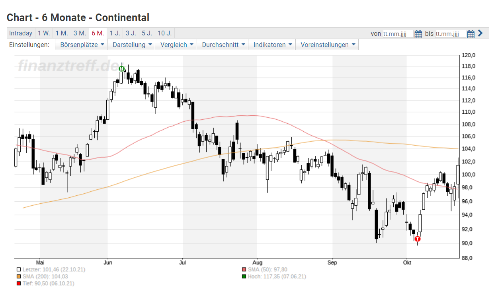Open the Darstellung dropdown
Screen dimensions: 494x292
[133, 45]
